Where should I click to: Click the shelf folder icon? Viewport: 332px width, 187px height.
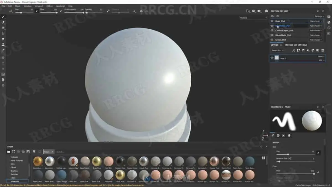[x=9, y=152]
